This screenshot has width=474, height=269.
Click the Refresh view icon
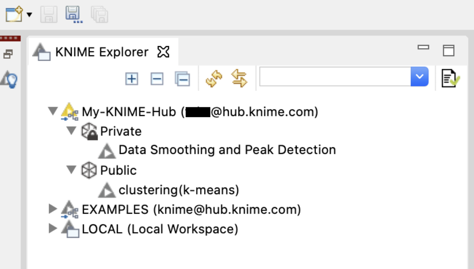214,78
